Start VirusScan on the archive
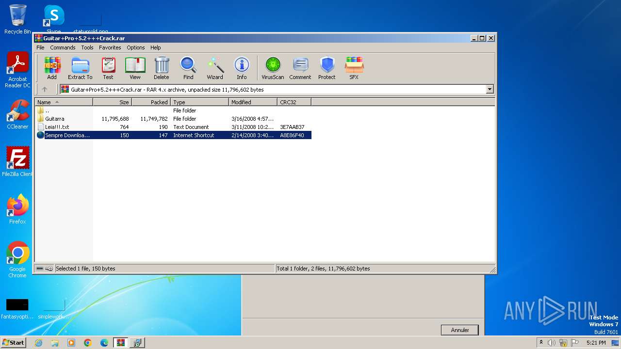 (x=273, y=68)
